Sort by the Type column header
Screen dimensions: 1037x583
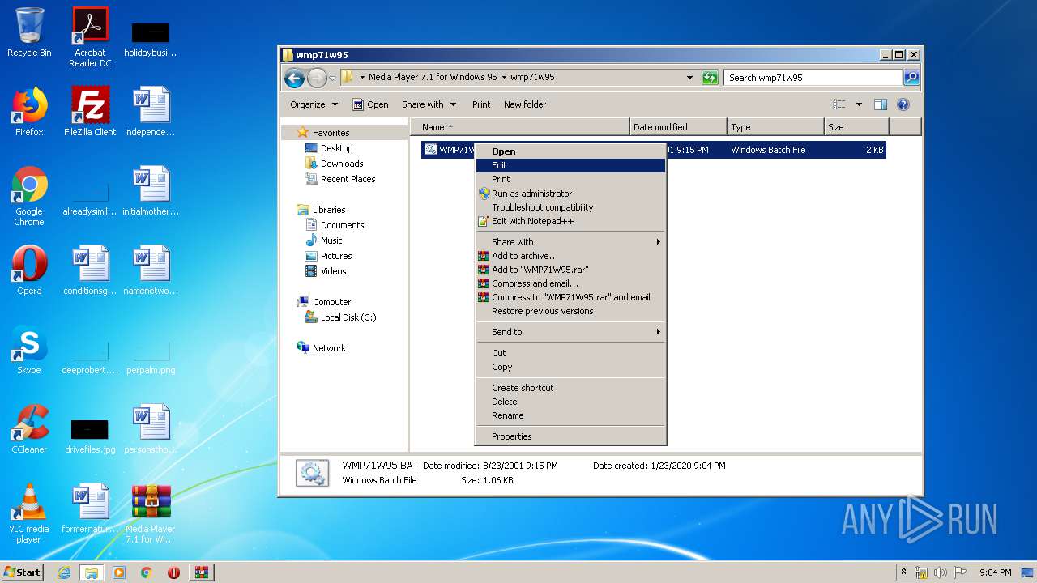tap(775, 127)
